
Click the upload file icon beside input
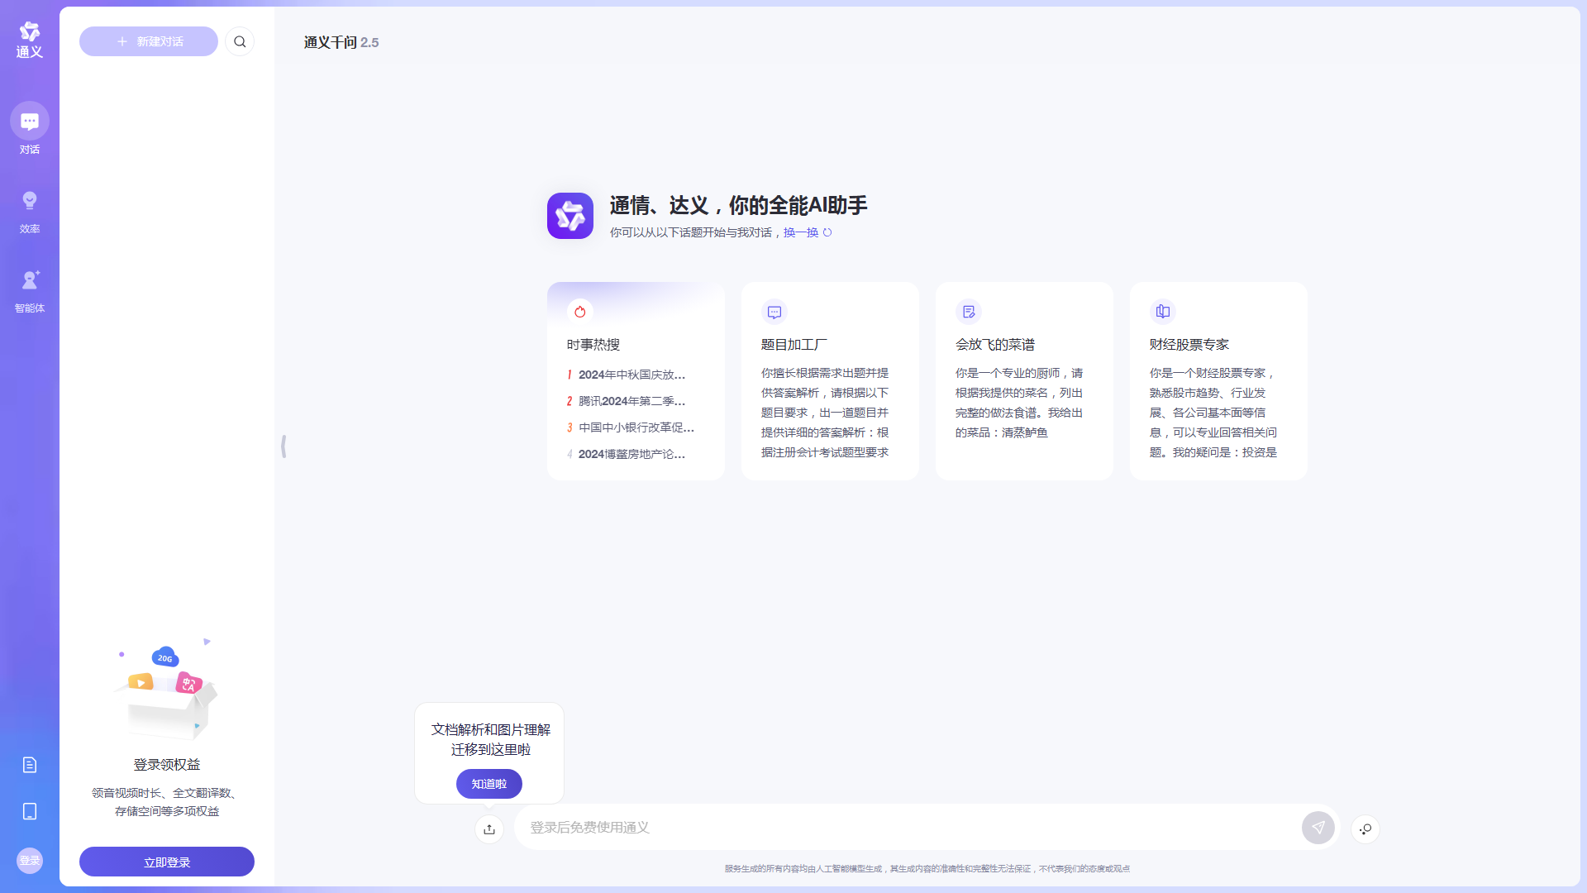pos(489,829)
